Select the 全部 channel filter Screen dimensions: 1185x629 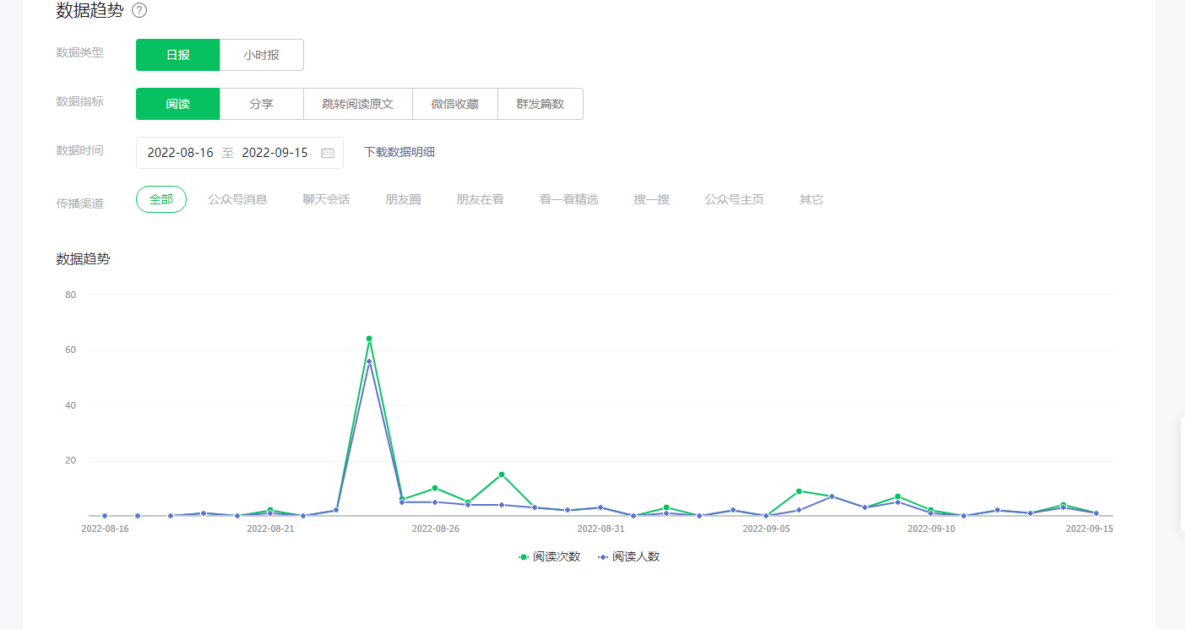pos(161,199)
